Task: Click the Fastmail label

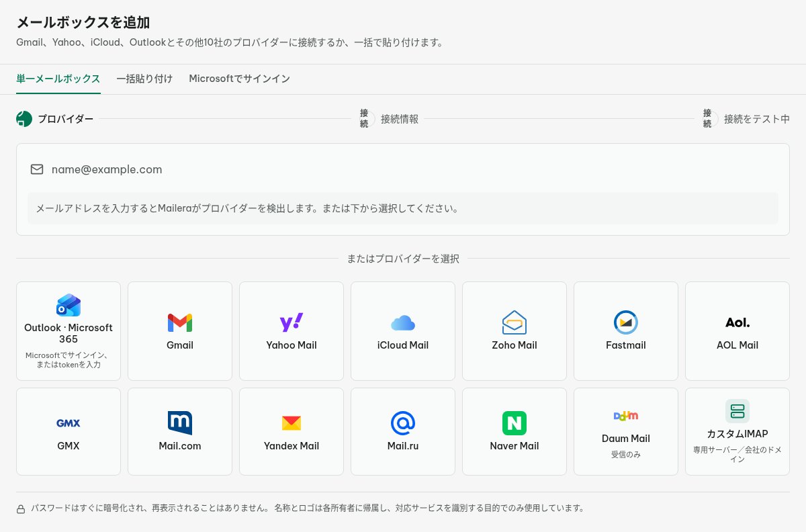Action: click(626, 345)
